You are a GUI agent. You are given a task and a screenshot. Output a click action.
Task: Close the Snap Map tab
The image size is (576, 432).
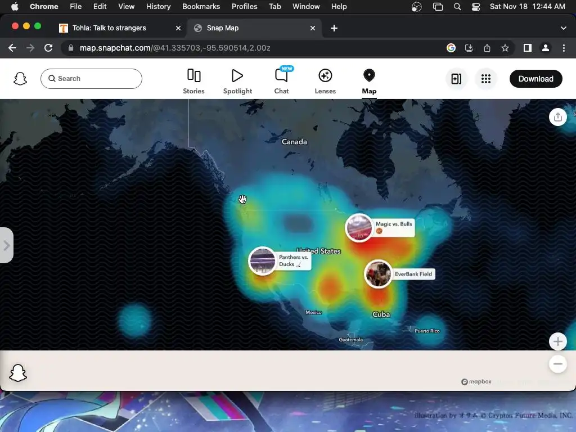pos(313,28)
